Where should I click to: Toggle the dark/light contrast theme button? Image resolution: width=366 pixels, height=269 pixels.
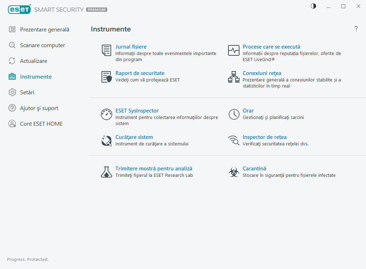313,6
